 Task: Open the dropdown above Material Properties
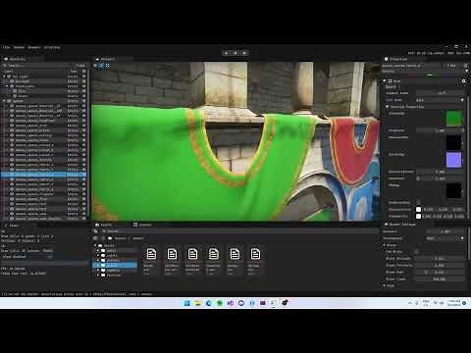440,100
